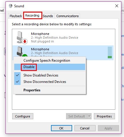This screenshot has height=137, width=124.
Task: Click the Properties button at bottom right
Action: click(x=104, y=116)
